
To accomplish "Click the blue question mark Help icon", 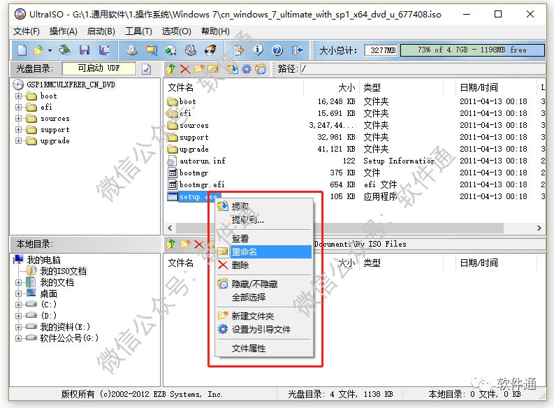I will tap(277, 50).
